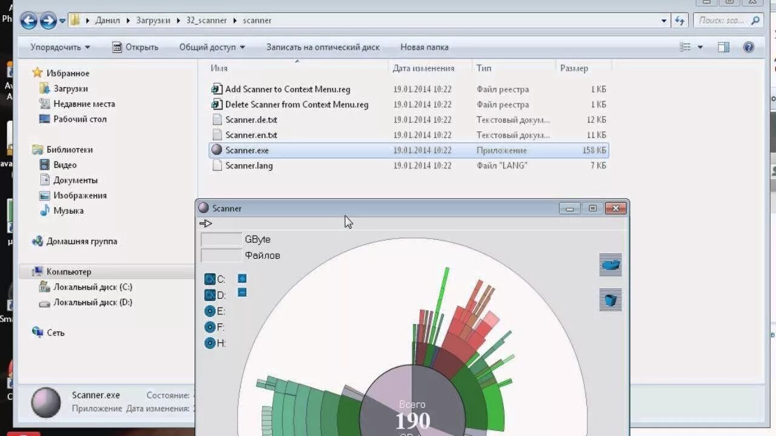The width and height of the screenshot is (776, 436).
Task: Expand the arrow after Загрузки in the breadcrumb
Action: click(180, 21)
